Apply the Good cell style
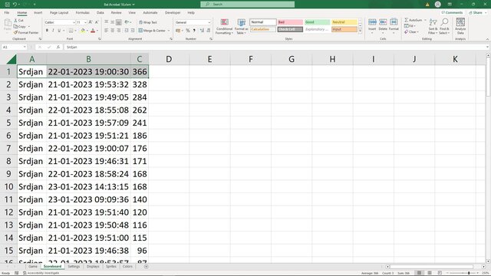Screen dimensions: 491x276 coord(317,22)
